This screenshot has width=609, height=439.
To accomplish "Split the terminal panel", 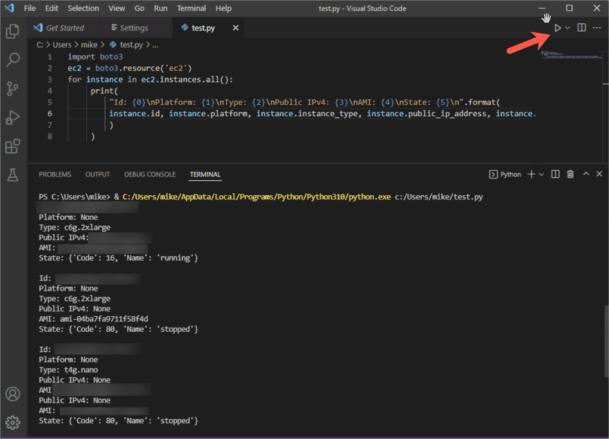I will tap(555, 174).
